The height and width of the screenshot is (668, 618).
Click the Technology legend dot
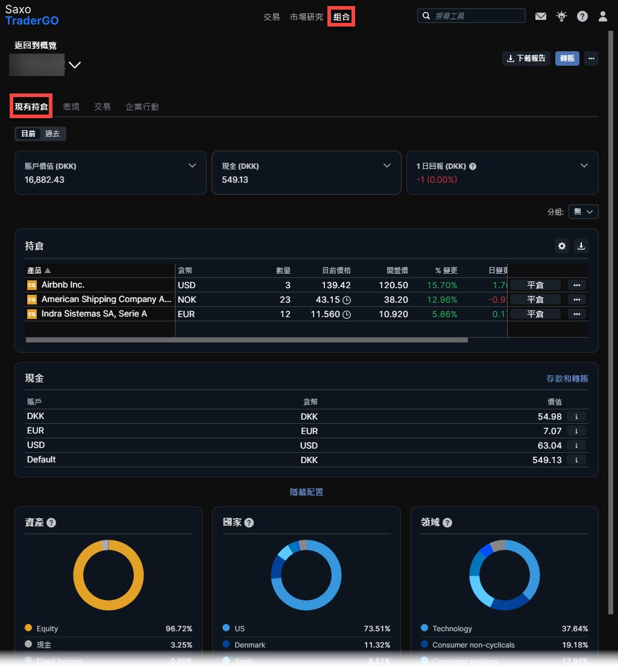pyautogui.click(x=424, y=628)
